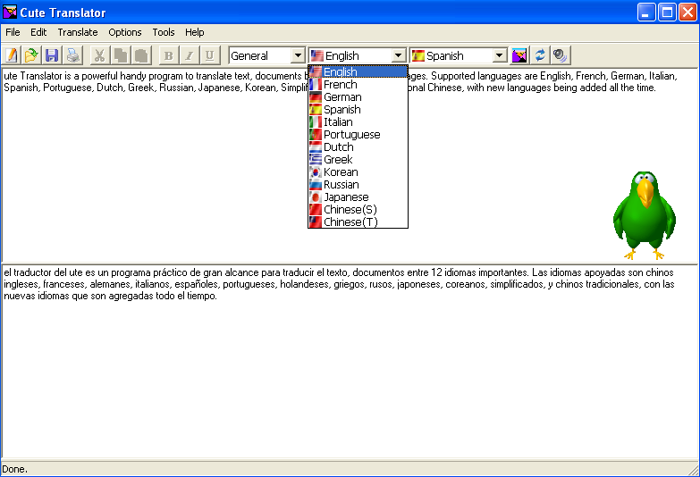Minimize the Cute Translator window
This screenshot has height=477, width=700.
(x=646, y=12)
